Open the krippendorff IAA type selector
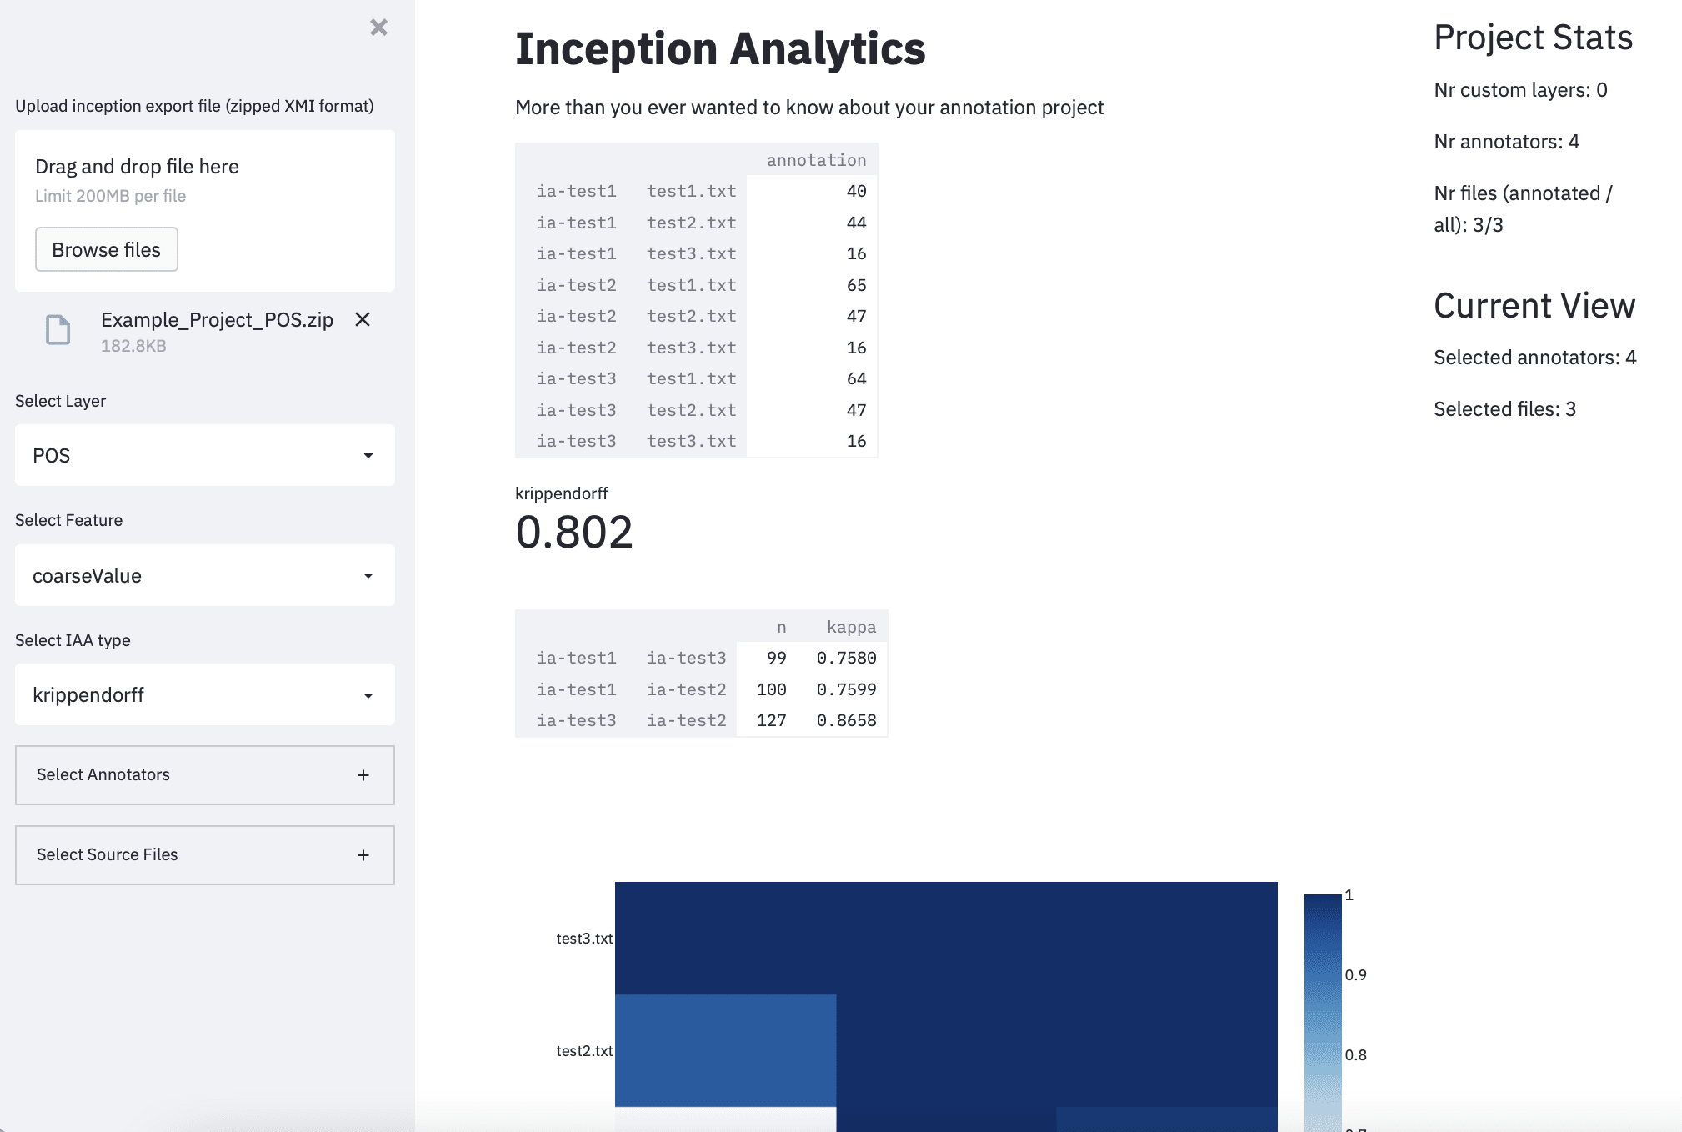The width and height of the screenshot is (1682, 1132). click(204, 694)
